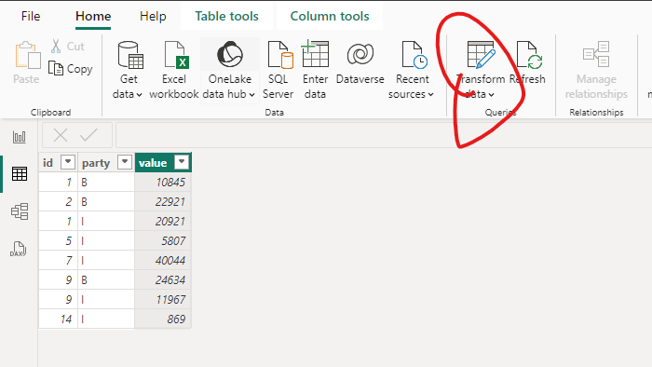Connect to SQL Server source
The image size is (652, 367).
(x=278, y=70)
